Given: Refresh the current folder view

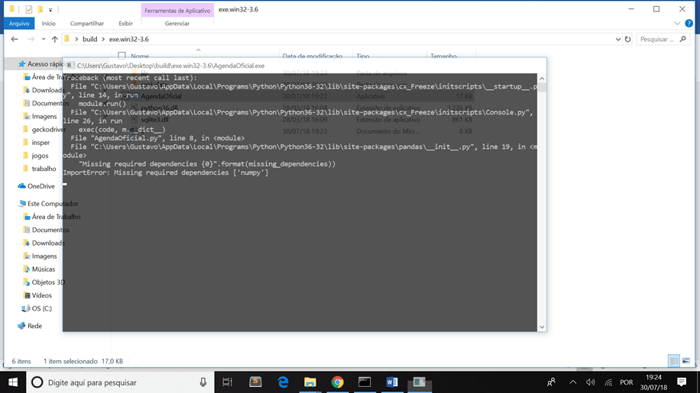Looking at the screenshot, I should [627, 39].
